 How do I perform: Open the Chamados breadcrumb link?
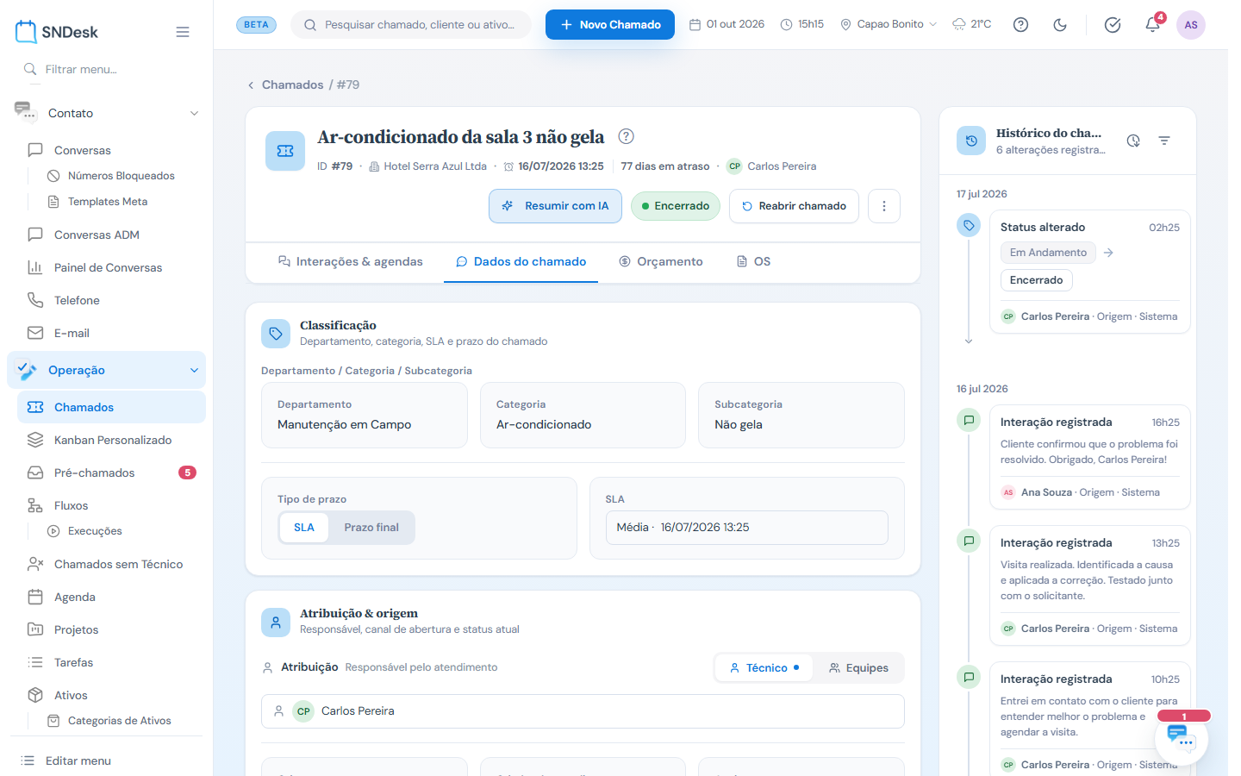(x=293, y=84)
